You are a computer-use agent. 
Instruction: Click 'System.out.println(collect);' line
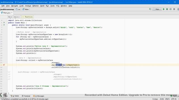tap(29, 88)
